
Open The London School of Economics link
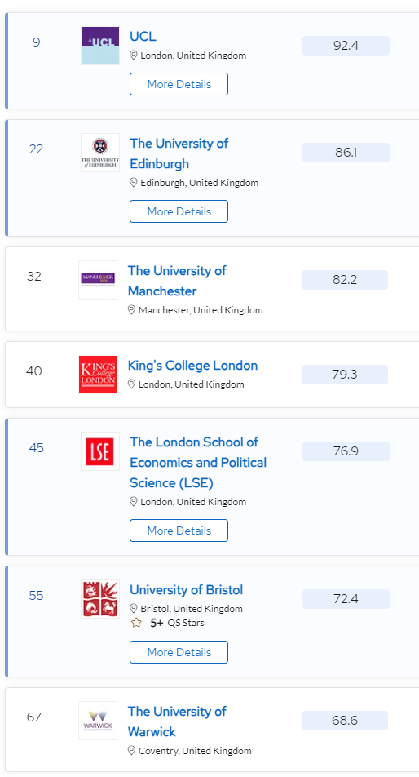point(198,462)
